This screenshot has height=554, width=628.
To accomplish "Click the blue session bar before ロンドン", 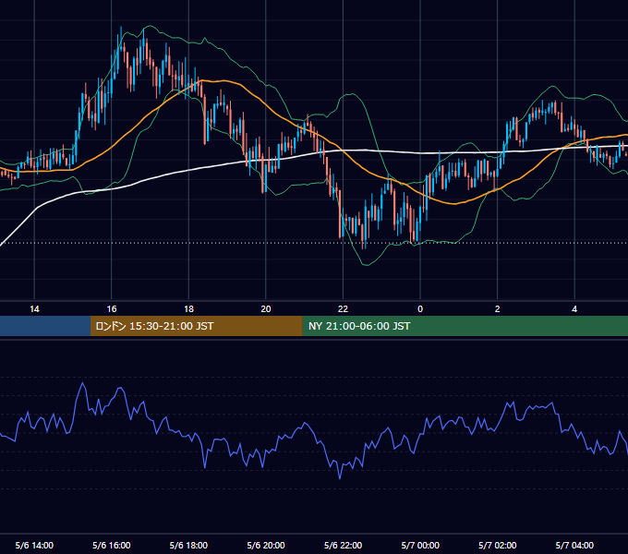I will [45, 326].
